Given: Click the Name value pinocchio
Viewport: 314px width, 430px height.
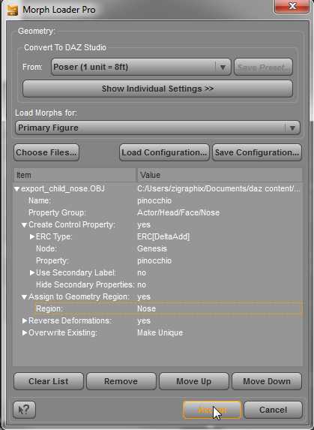Looking at the screenshot, I should coord(154,200).
